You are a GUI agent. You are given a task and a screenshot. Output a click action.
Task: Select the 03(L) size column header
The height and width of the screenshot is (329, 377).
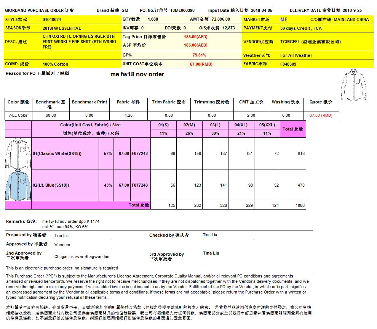tap(215, 125)
